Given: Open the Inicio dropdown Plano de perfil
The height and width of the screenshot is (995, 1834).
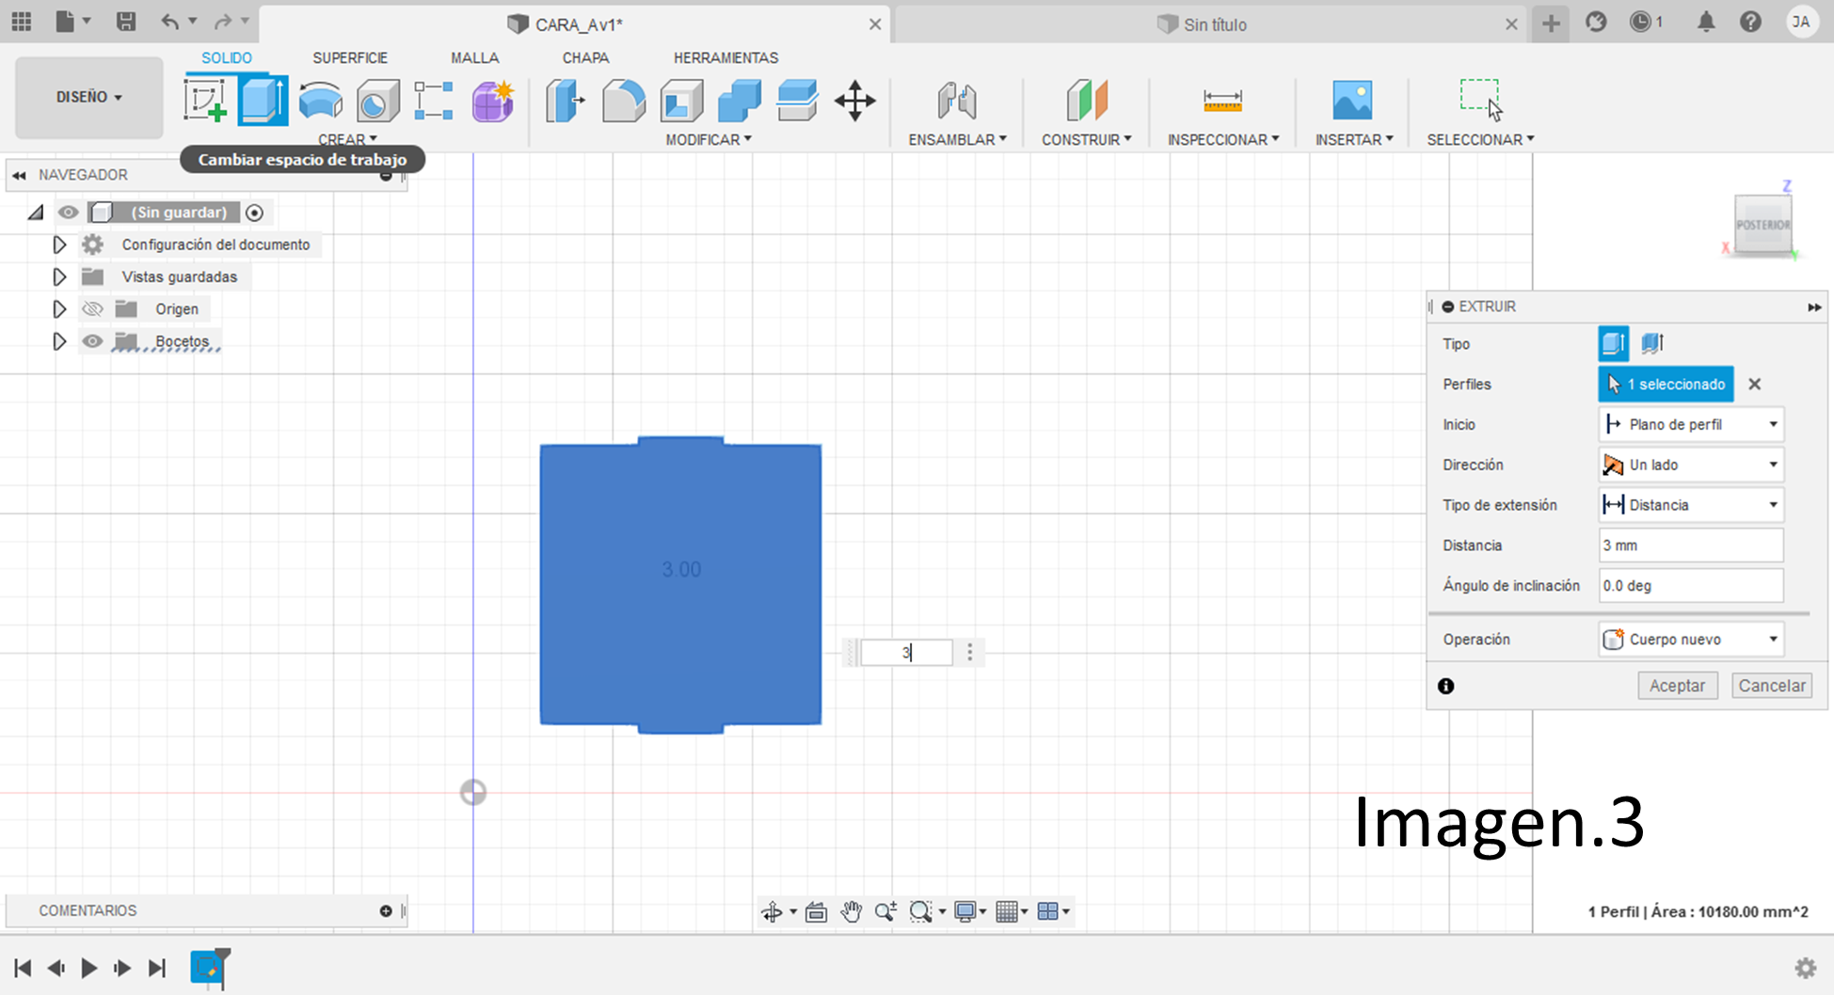Looking at the screenshot, I should [1690, 424].
